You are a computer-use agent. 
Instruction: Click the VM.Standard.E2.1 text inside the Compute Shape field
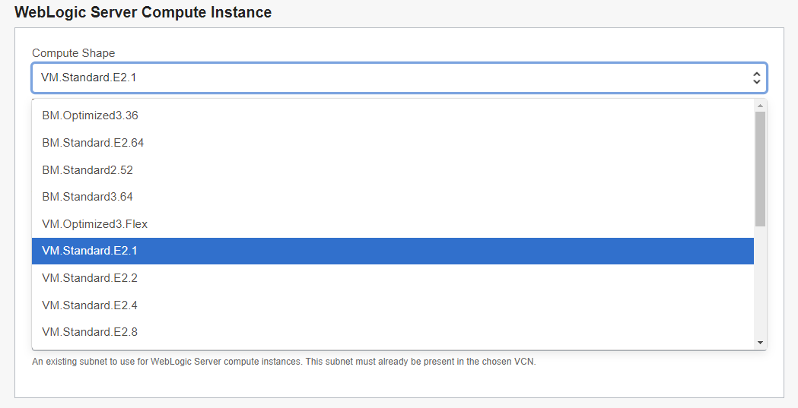(x=88, y=77)
